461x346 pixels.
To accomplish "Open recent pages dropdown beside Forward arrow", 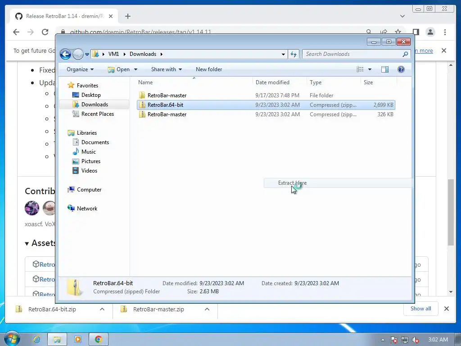I will click(x=87, y=55).
